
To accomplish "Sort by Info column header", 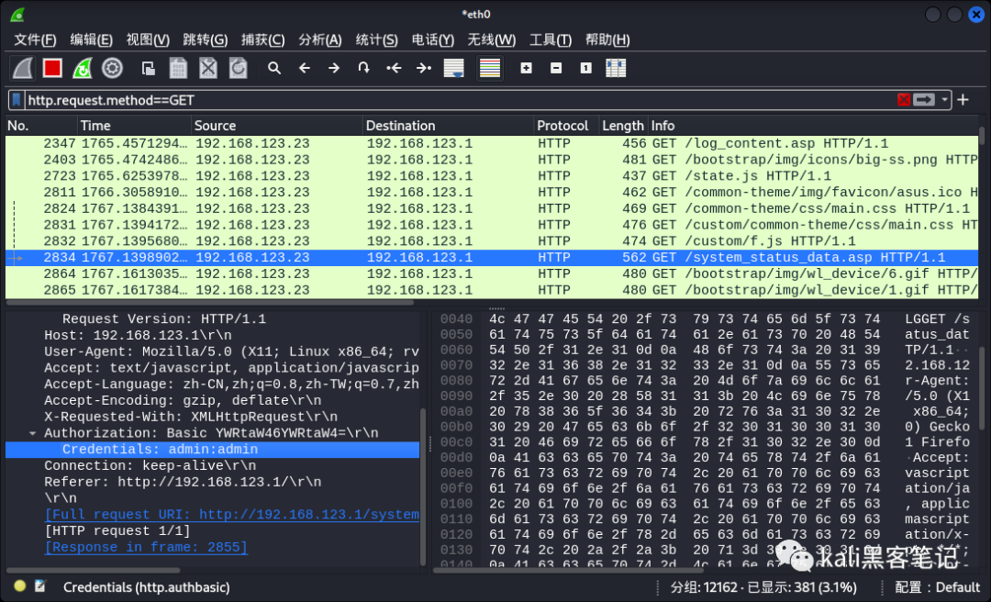I will click(813, 125).
